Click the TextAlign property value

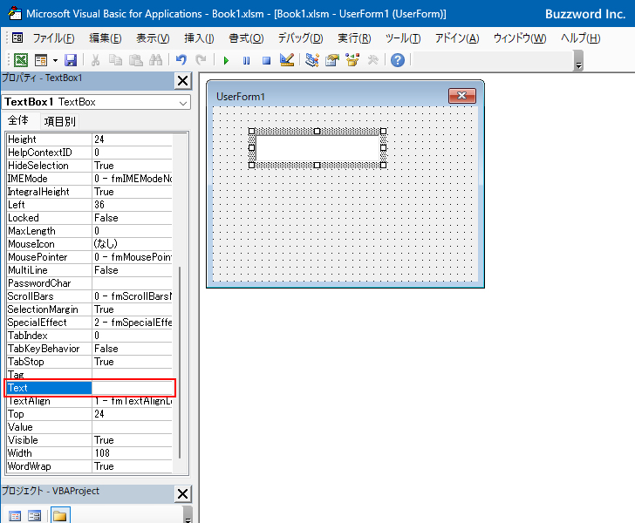point(132,401)
